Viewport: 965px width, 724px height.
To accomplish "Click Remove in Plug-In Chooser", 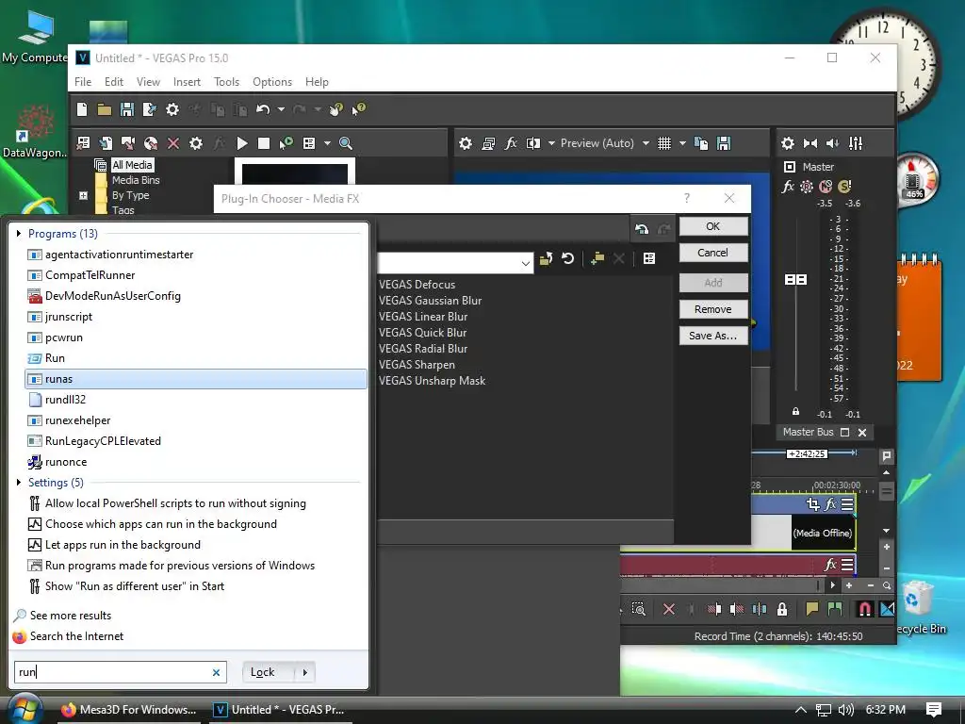I will coord(713,309).
